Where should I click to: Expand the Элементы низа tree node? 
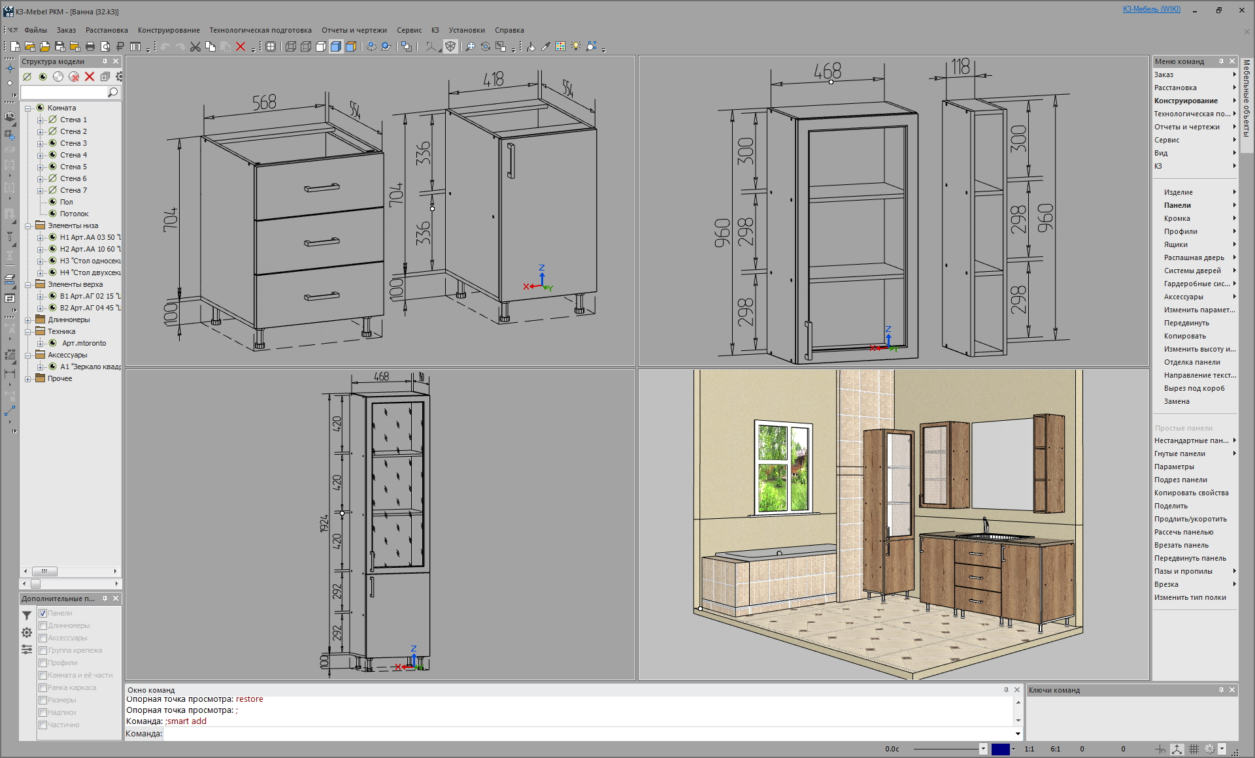27,225
